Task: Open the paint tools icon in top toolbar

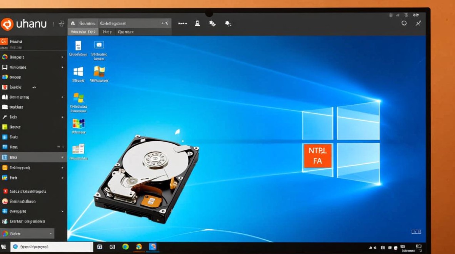Action: click(212, 23)
